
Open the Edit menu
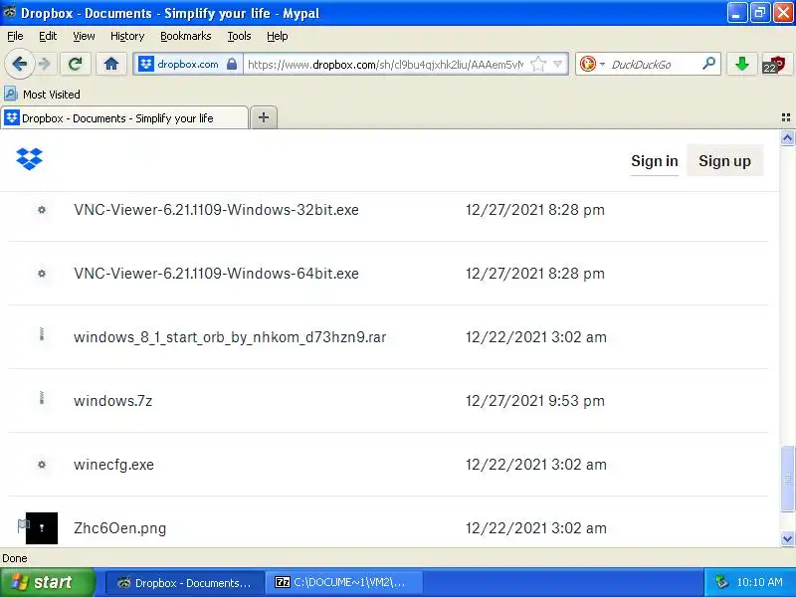coord(48,36)
